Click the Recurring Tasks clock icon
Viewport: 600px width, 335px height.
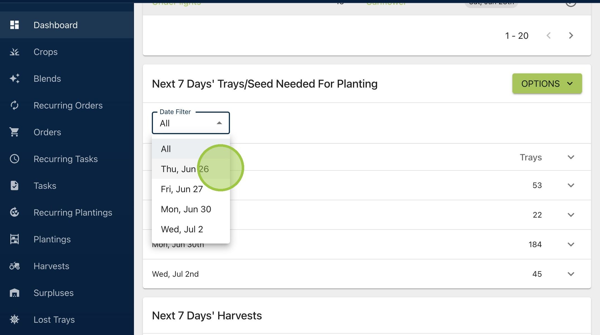tap(15, 159)
